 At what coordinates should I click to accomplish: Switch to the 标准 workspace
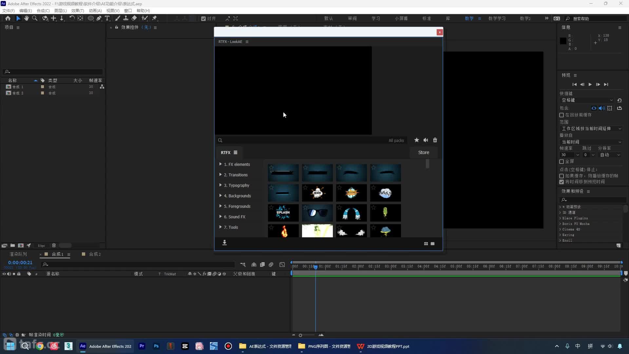[x=427, y=19]
